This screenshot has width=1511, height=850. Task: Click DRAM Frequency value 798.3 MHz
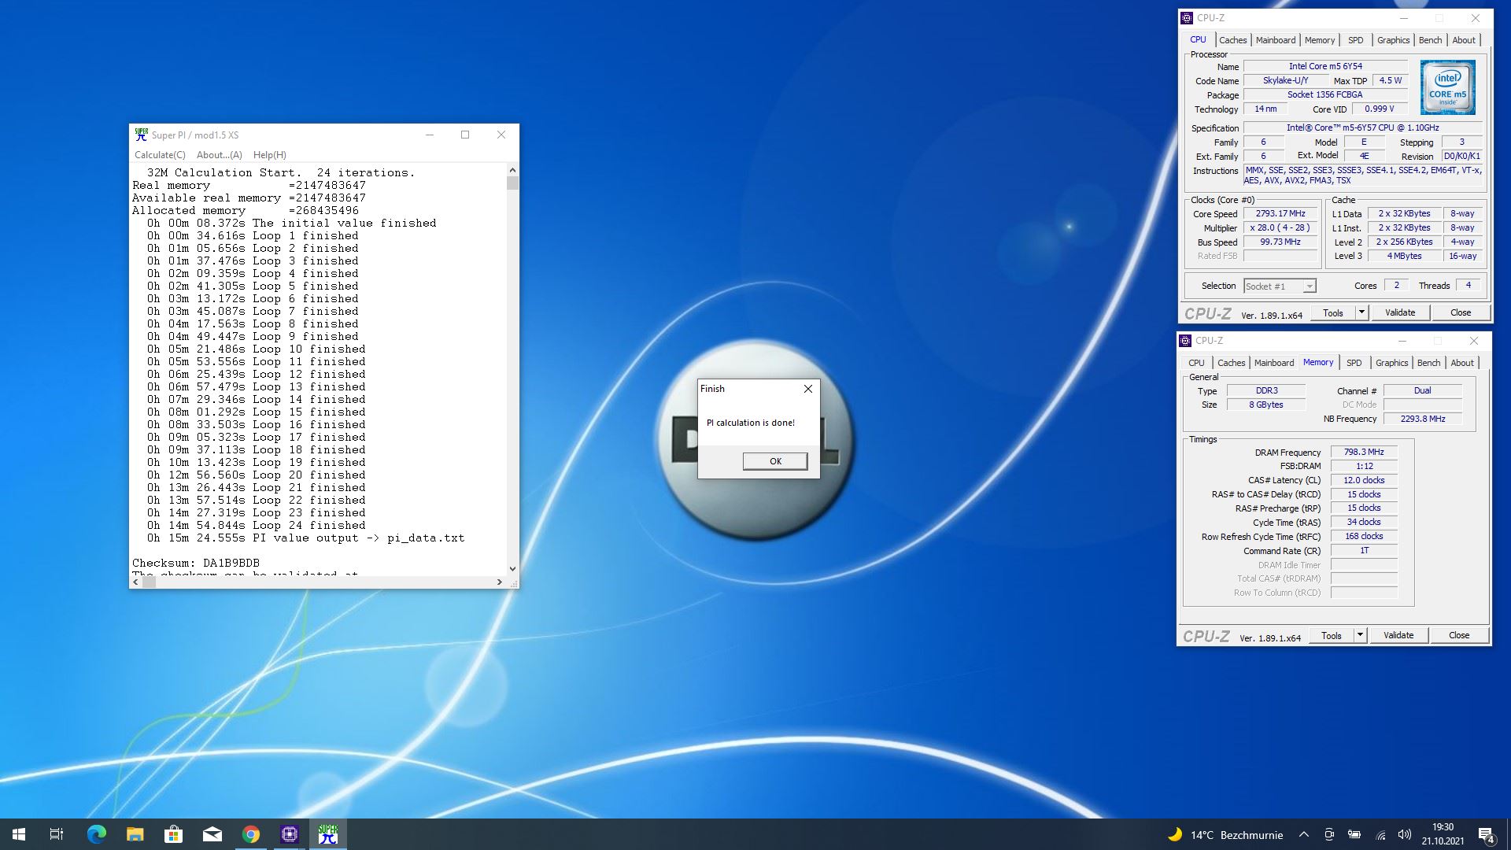(x=1364, y=453)
